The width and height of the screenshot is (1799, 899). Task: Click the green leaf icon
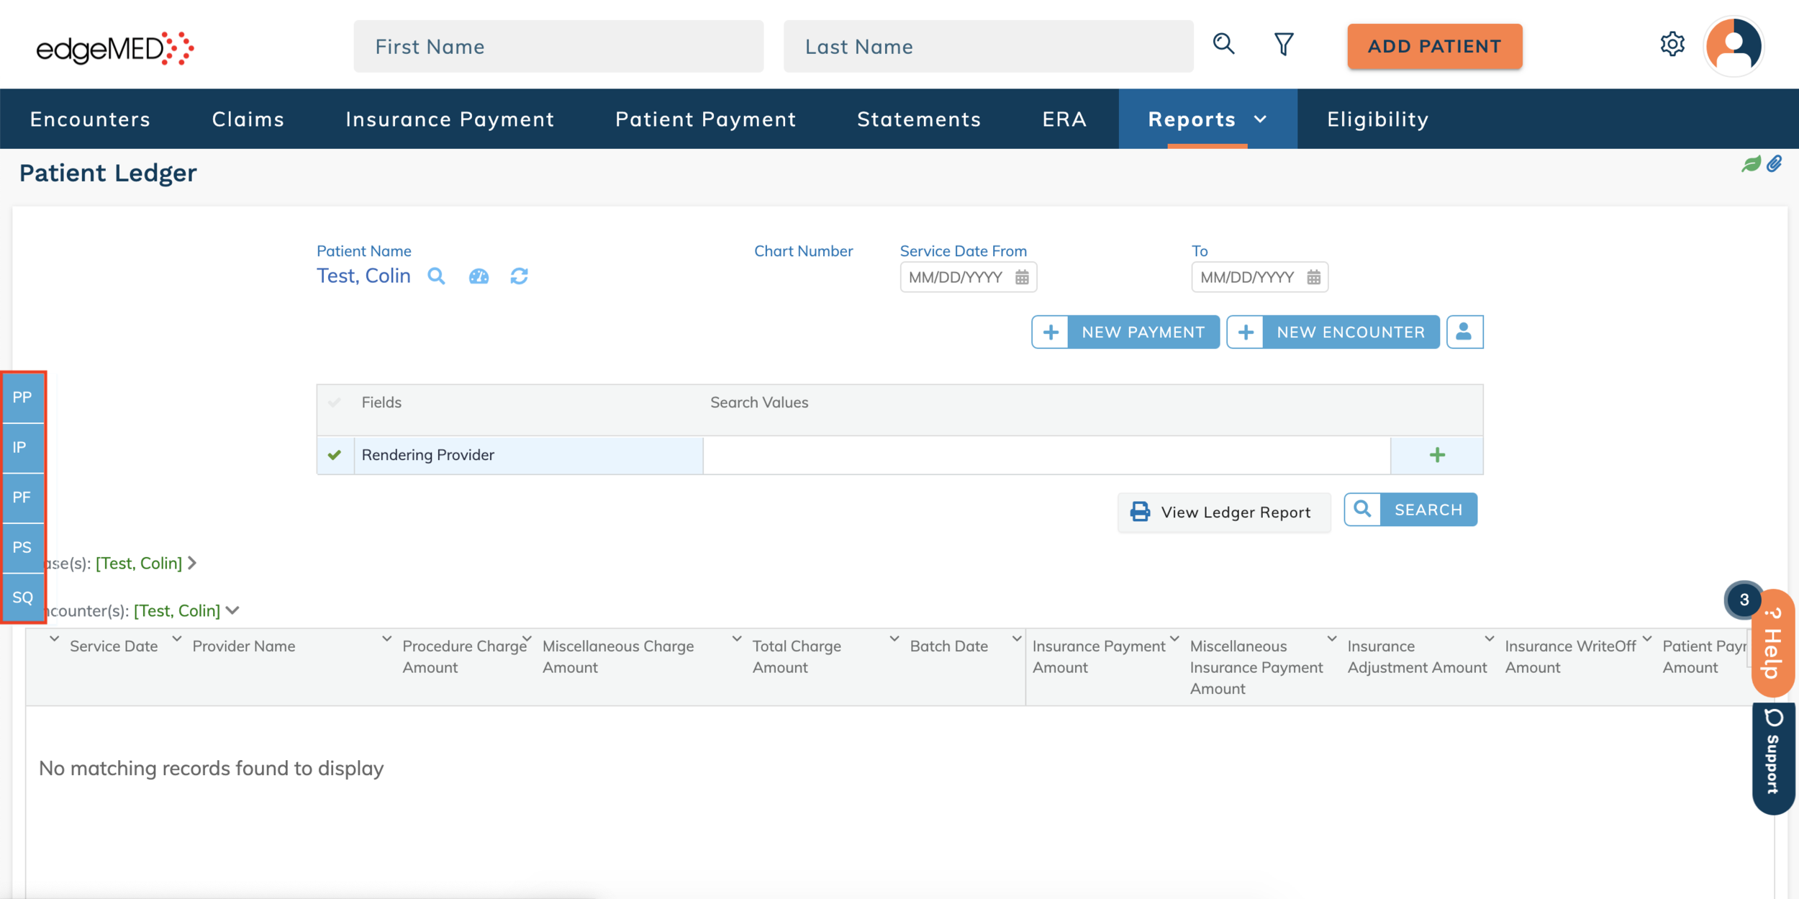tap(1751, 164)
